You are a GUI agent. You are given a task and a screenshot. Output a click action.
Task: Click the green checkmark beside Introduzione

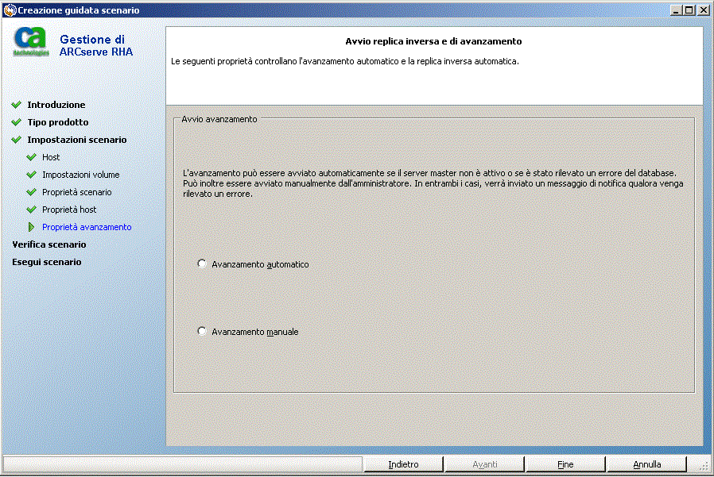click(17, 104)
